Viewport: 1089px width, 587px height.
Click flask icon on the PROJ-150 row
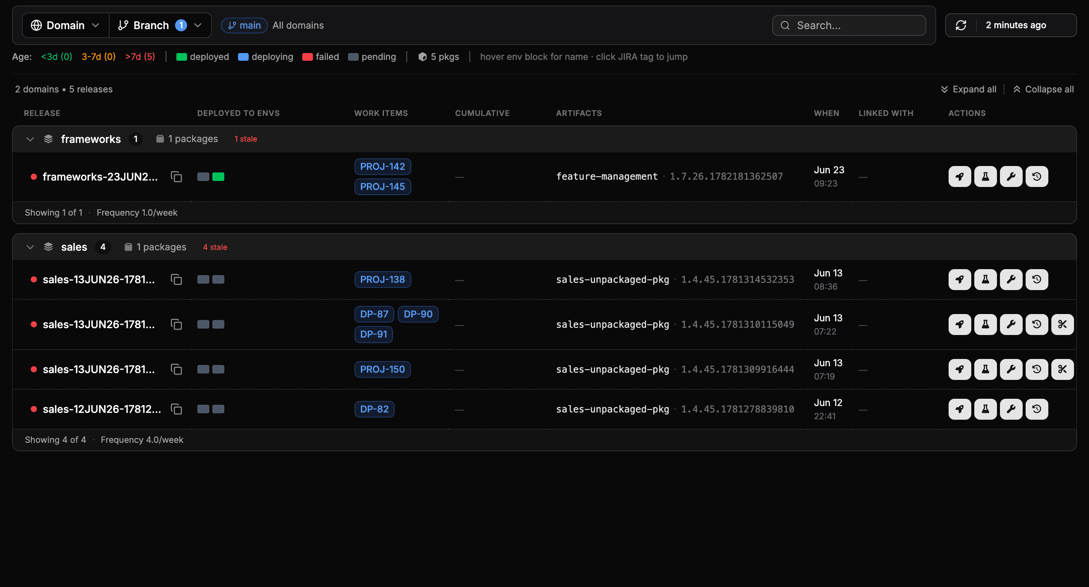click(x=985, y=370)
